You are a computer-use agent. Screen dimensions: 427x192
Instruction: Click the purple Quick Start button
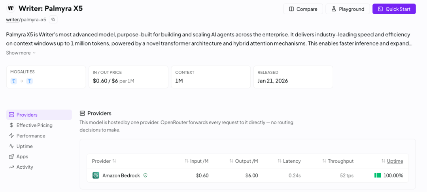[x=394, y=9]
